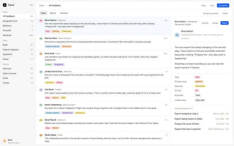The height and width of the screenshot is (146, 234).
Task: Click Shortcuts tag on Marcus Sato's message
Action: [66, 46]
